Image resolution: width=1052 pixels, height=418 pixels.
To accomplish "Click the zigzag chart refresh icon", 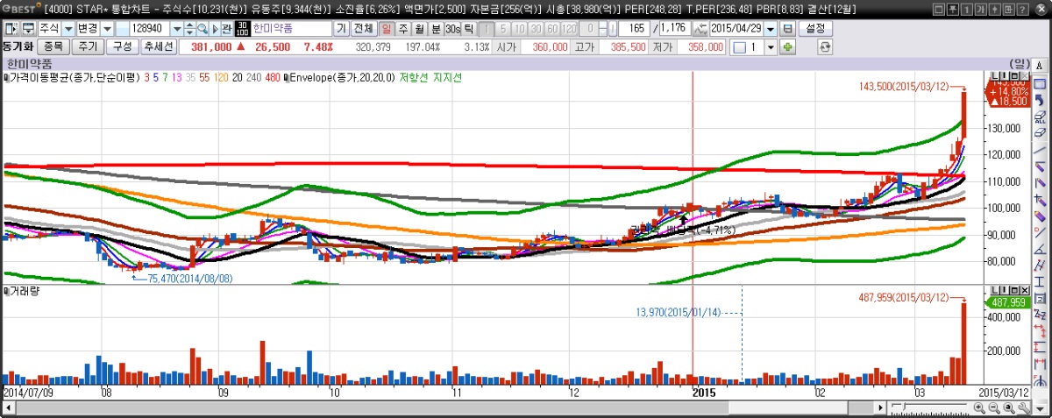I will pos(700,28).
